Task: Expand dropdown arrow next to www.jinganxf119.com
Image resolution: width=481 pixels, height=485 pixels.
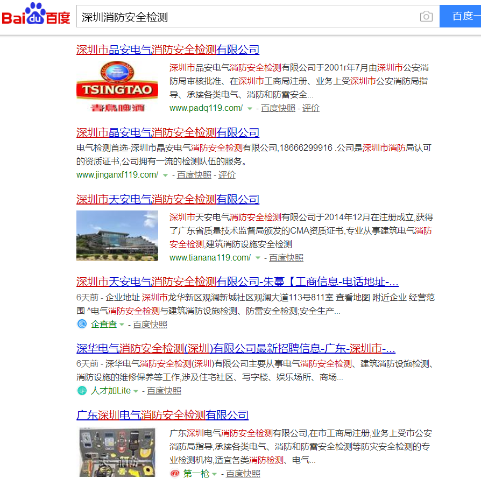Action: click(x=165, y=175)
